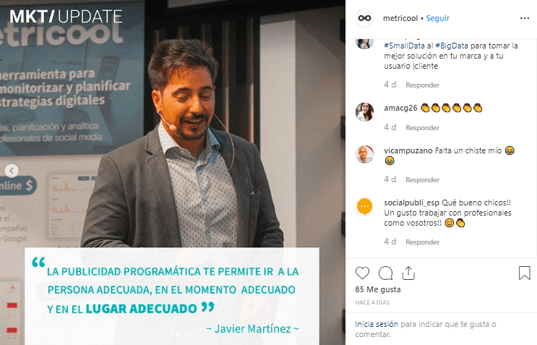View the 85 Me gusta likes list
The height and width of the screenshot is (345, 537).
378,289
